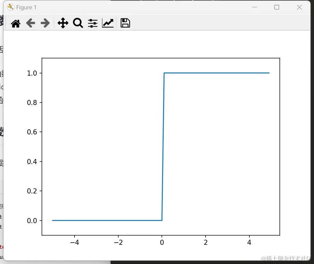The image size is (314, 264).
Task: Click the y-axis tick label 1.0
Action: [32, 73]
